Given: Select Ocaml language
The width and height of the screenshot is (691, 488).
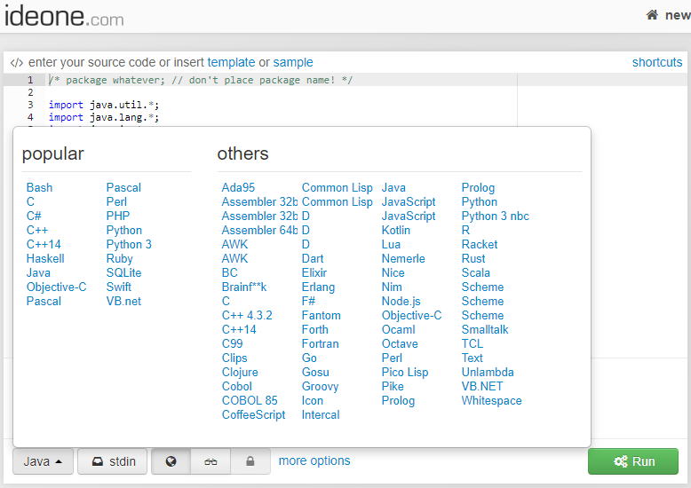Looking at the screenshot, I should point(399,329).
